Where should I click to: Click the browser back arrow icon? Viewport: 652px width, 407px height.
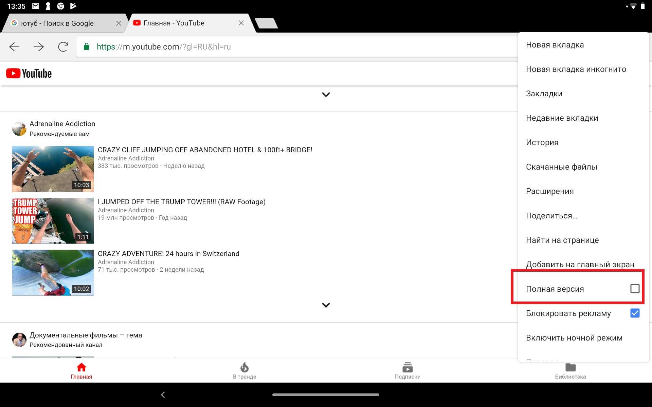point(14,46)
